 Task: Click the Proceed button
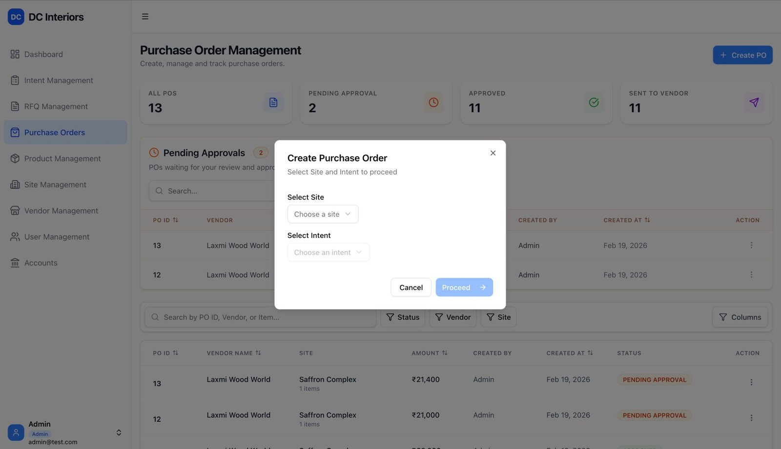pos(464,287)
